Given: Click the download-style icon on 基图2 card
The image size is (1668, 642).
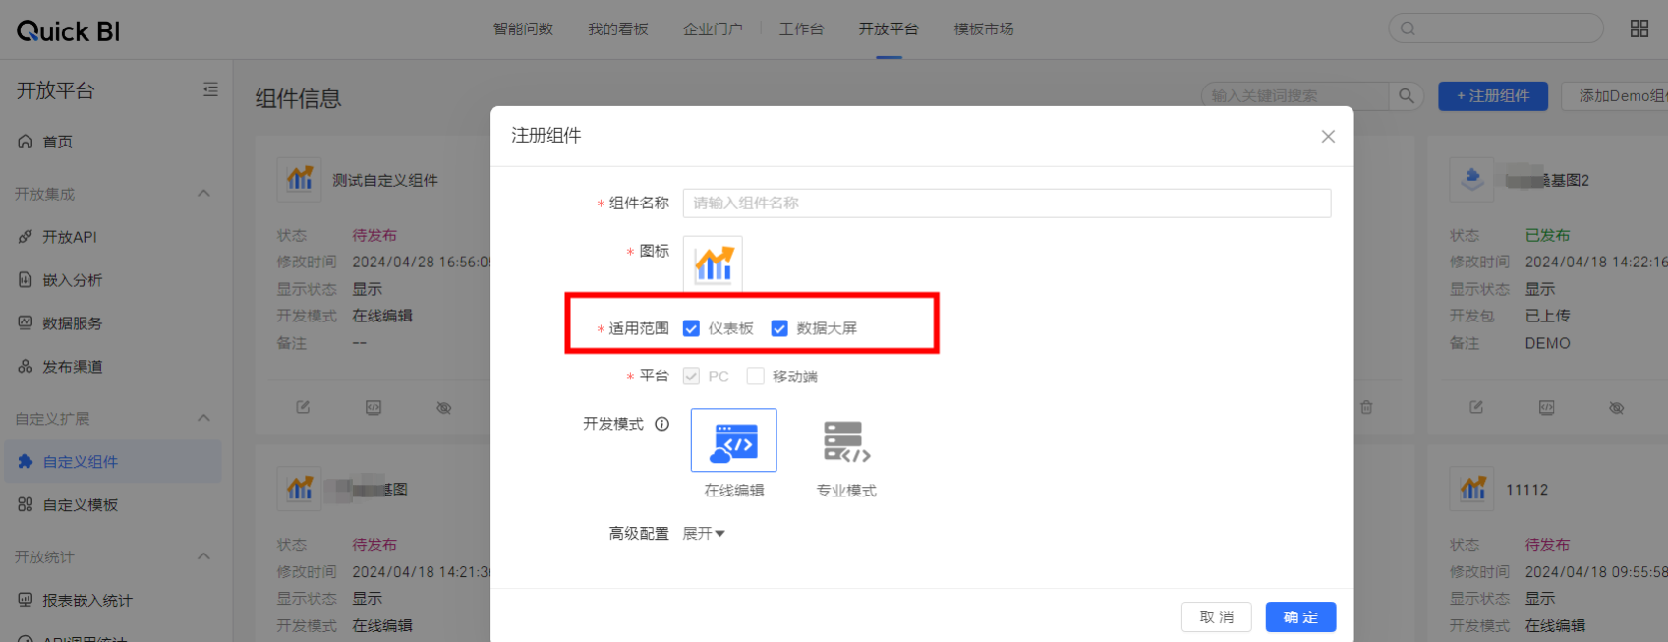Looking at the screenshot, I should click(1472, 179).
